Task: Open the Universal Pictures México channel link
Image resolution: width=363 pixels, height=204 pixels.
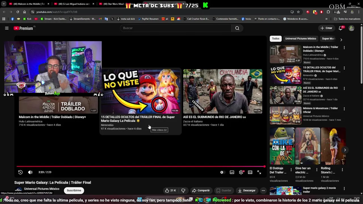Action: click(x=42, y=189)
